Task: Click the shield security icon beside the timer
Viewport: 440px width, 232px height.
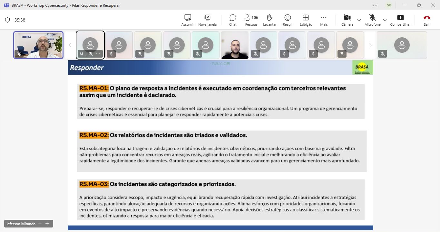Action: tap(7, 20)
